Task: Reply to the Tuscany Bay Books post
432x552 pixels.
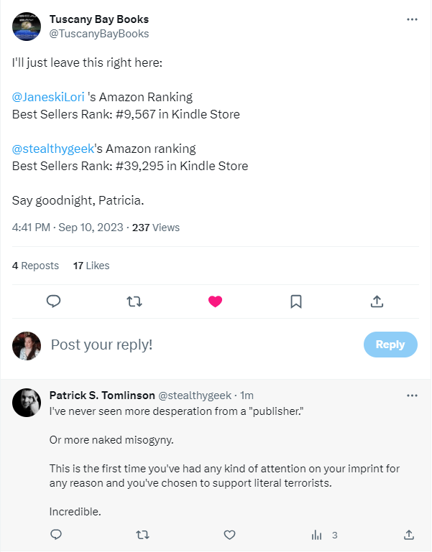Action: [52, 302]
